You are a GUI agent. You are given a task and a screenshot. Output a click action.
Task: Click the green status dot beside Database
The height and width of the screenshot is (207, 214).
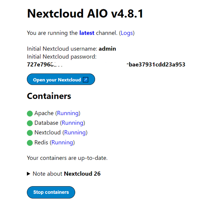(x=30, y=123)
